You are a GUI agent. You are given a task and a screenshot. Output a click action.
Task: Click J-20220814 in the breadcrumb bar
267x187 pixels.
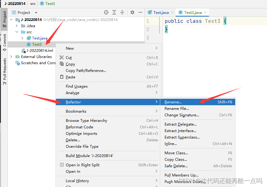coord(15,4)
